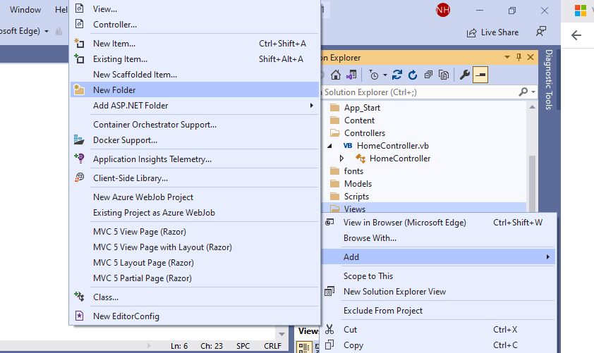Viewport: 594px width, 353px height.
Task: Refresh the Solution Explorer
Action: pyautogui.click(x=413, y=75)
